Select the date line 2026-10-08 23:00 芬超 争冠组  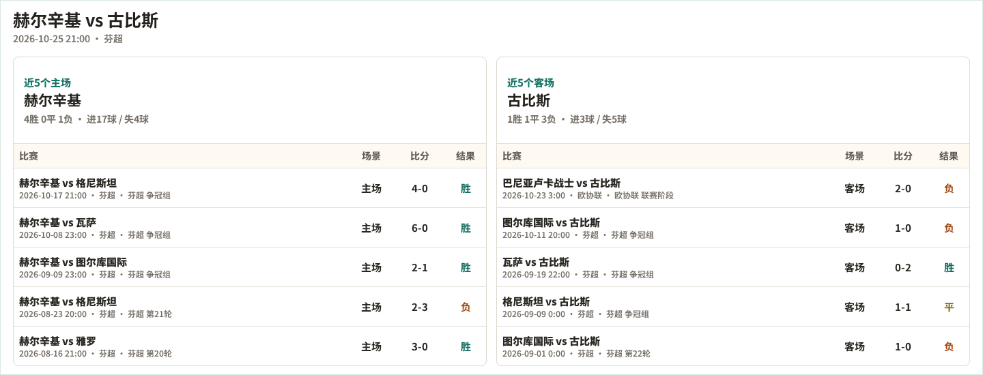pos(95,235)
